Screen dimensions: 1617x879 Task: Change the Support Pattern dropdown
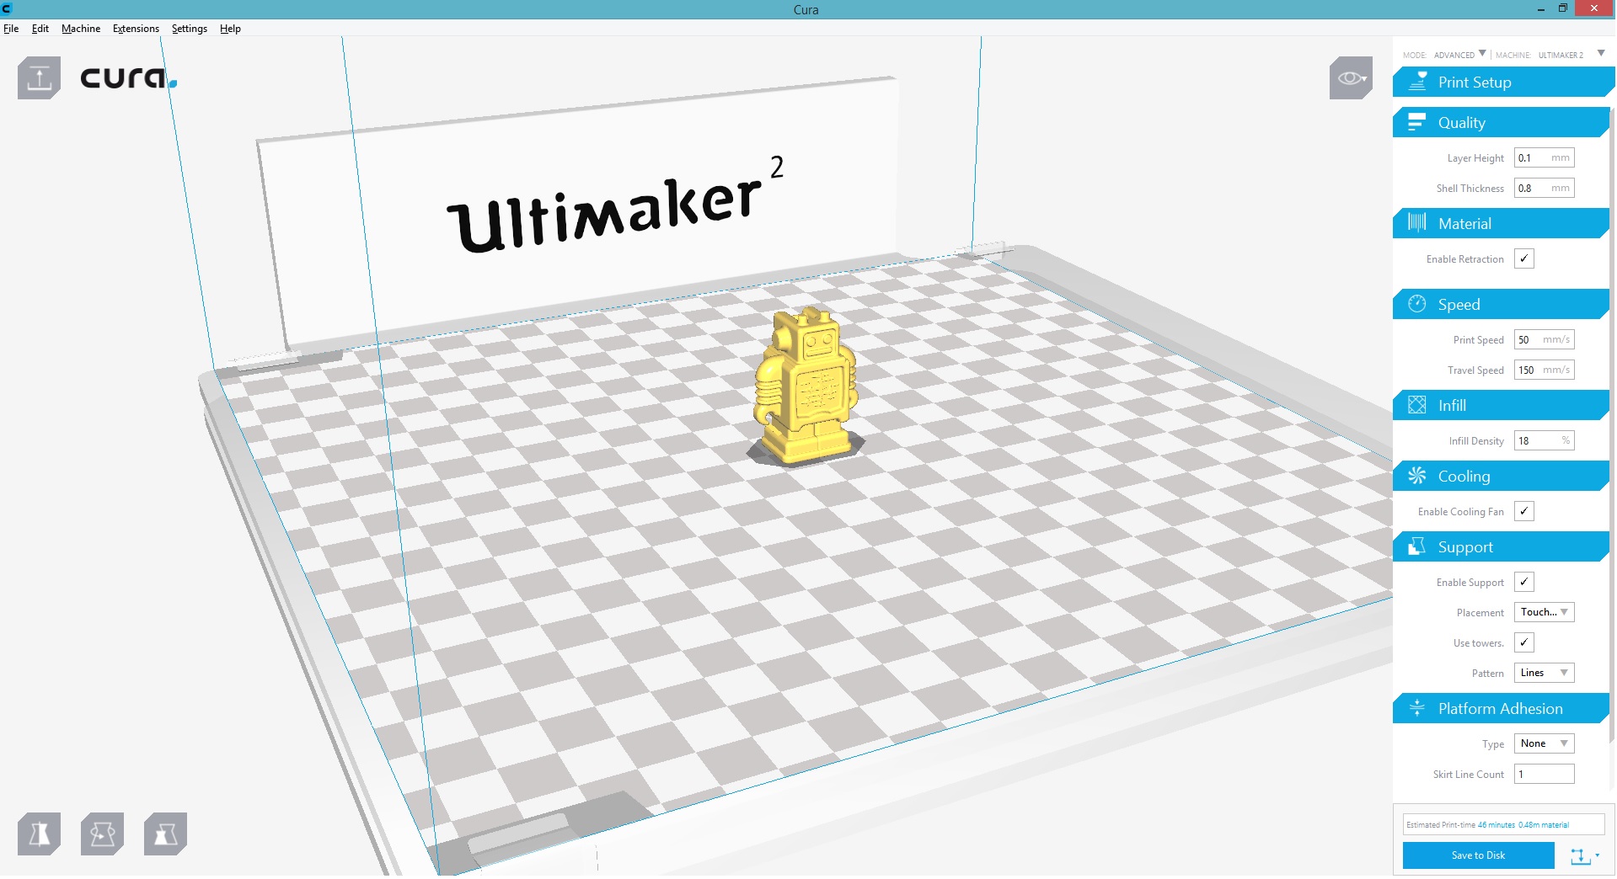[1543, 673]
